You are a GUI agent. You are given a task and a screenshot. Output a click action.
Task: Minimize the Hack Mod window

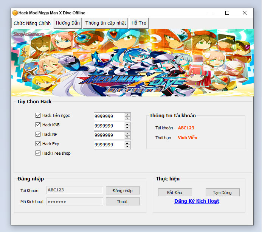tap(210, 13)
